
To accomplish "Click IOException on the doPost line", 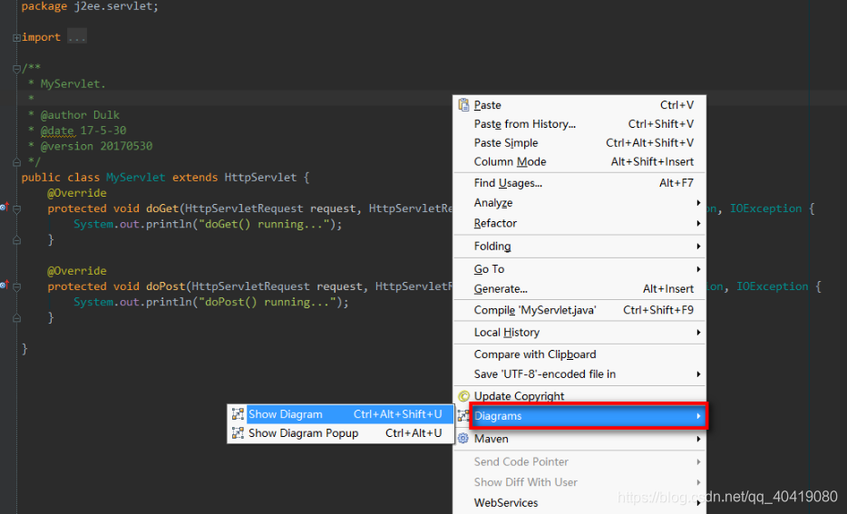I will tap(772, 286).
